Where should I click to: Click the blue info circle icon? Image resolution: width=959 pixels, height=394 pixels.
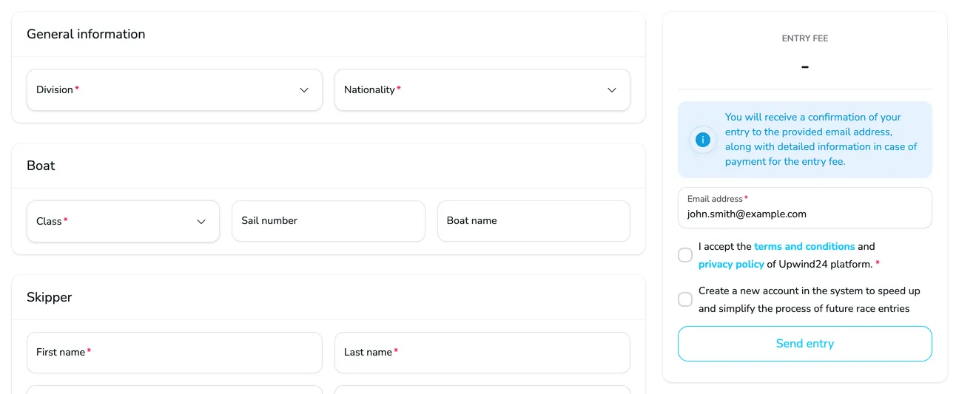pyautogui.click(x=703, y=140)
